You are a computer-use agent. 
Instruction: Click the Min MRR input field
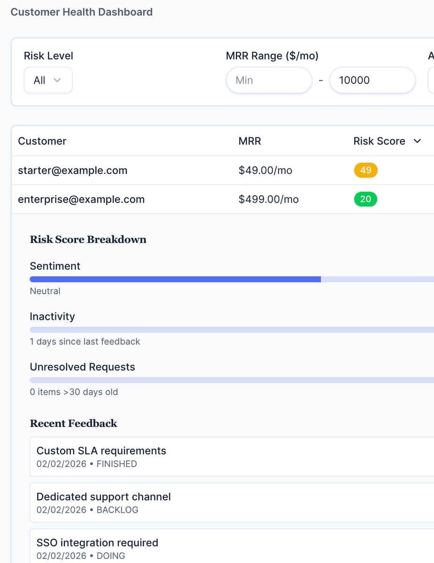(269, 80)
